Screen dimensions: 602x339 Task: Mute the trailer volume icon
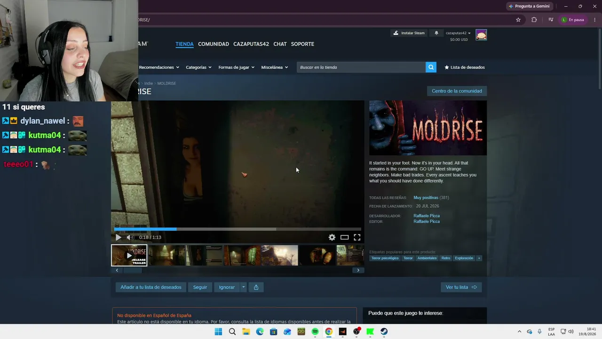130,237
